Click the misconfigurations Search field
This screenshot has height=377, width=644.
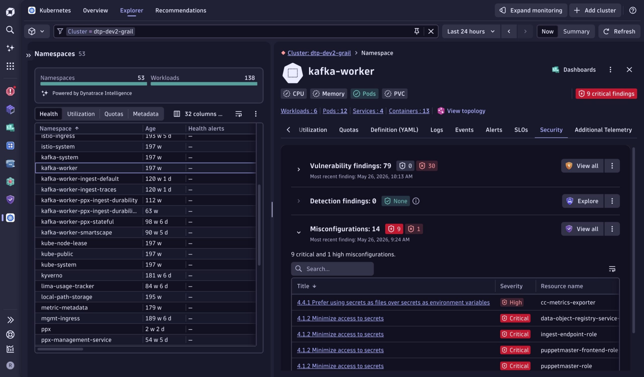(x=332, y=269)
